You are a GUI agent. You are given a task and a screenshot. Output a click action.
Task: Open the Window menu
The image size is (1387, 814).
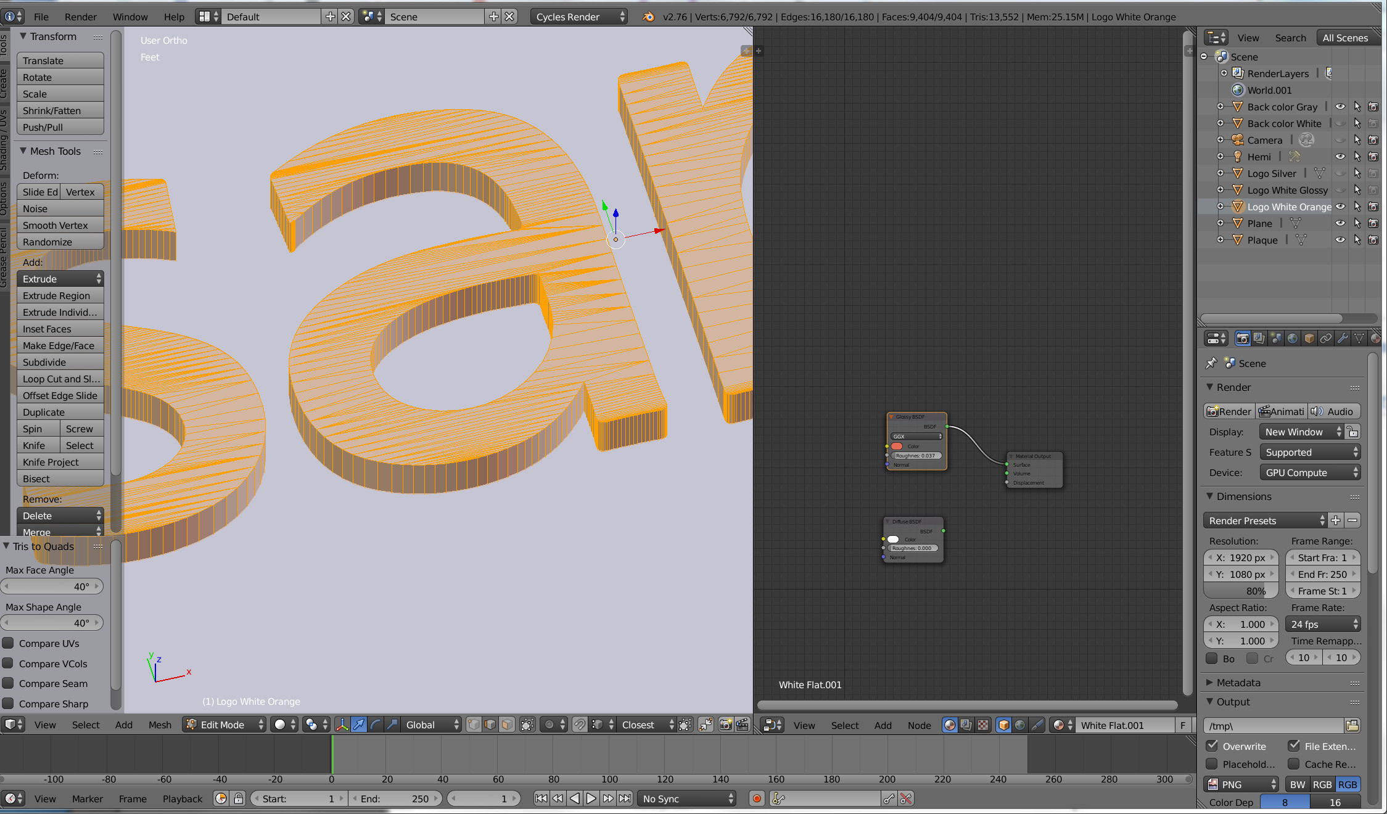130,17
